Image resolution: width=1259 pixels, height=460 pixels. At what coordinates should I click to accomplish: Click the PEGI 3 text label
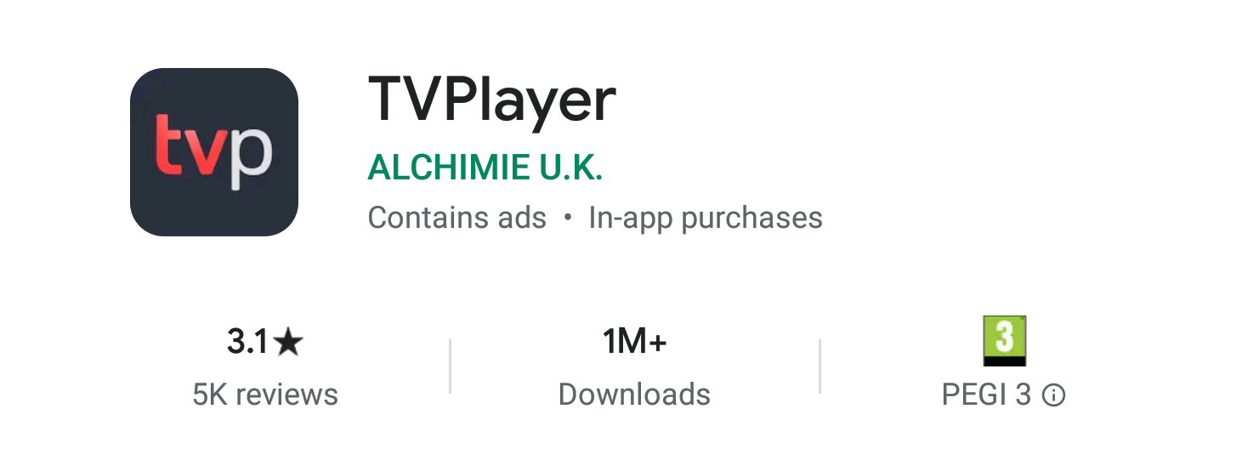click(x=986, y=395)
